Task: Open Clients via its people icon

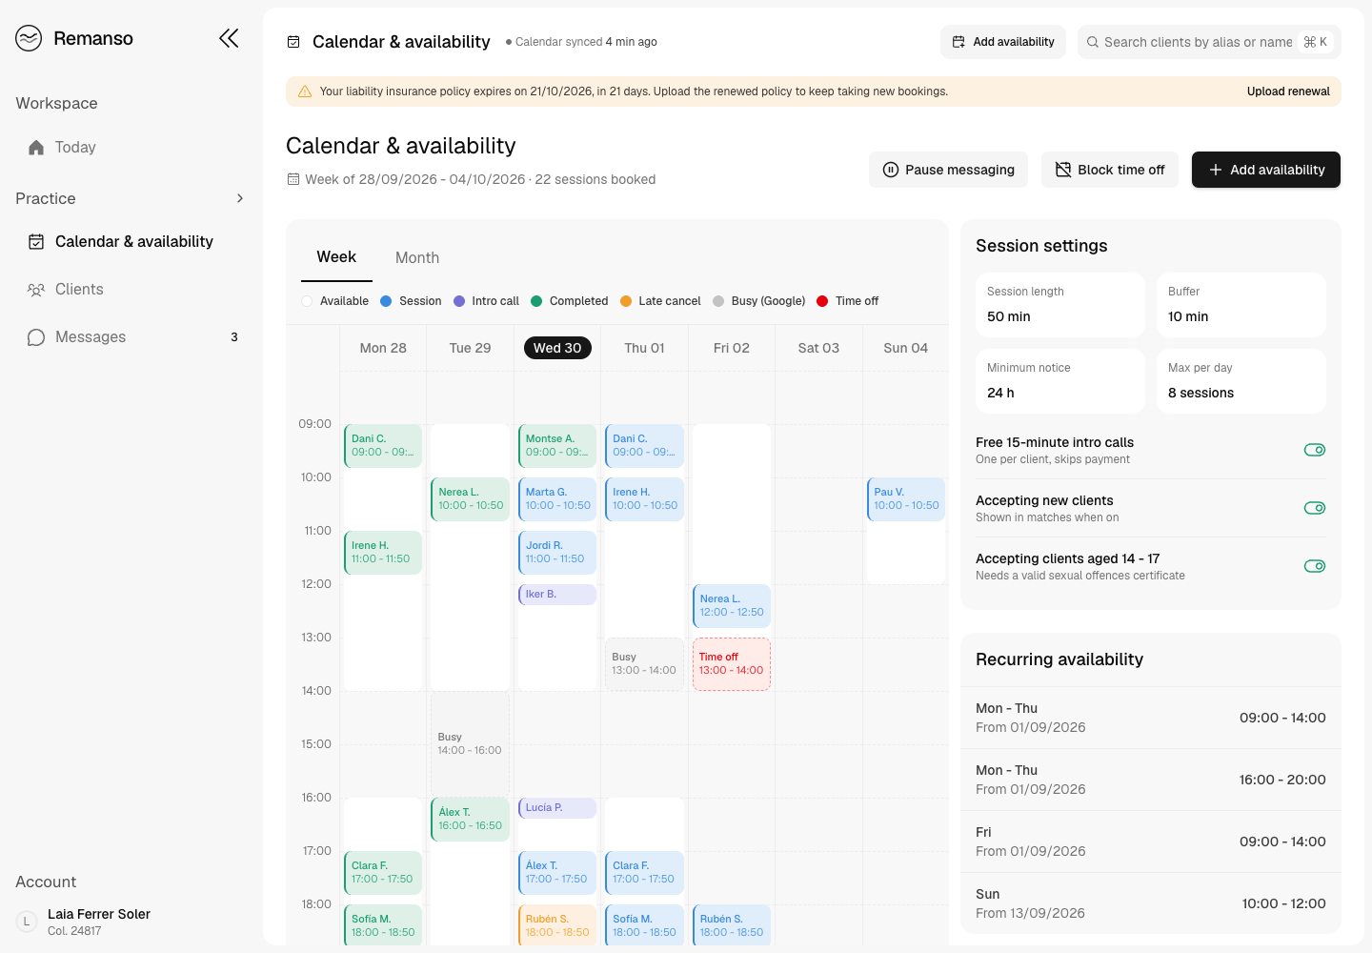Action: [x=36, y=290]
